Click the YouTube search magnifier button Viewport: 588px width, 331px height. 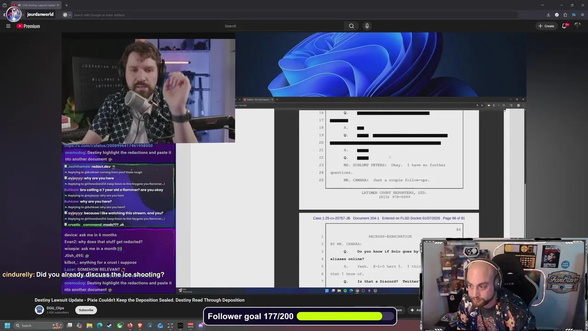click(351, 26)
